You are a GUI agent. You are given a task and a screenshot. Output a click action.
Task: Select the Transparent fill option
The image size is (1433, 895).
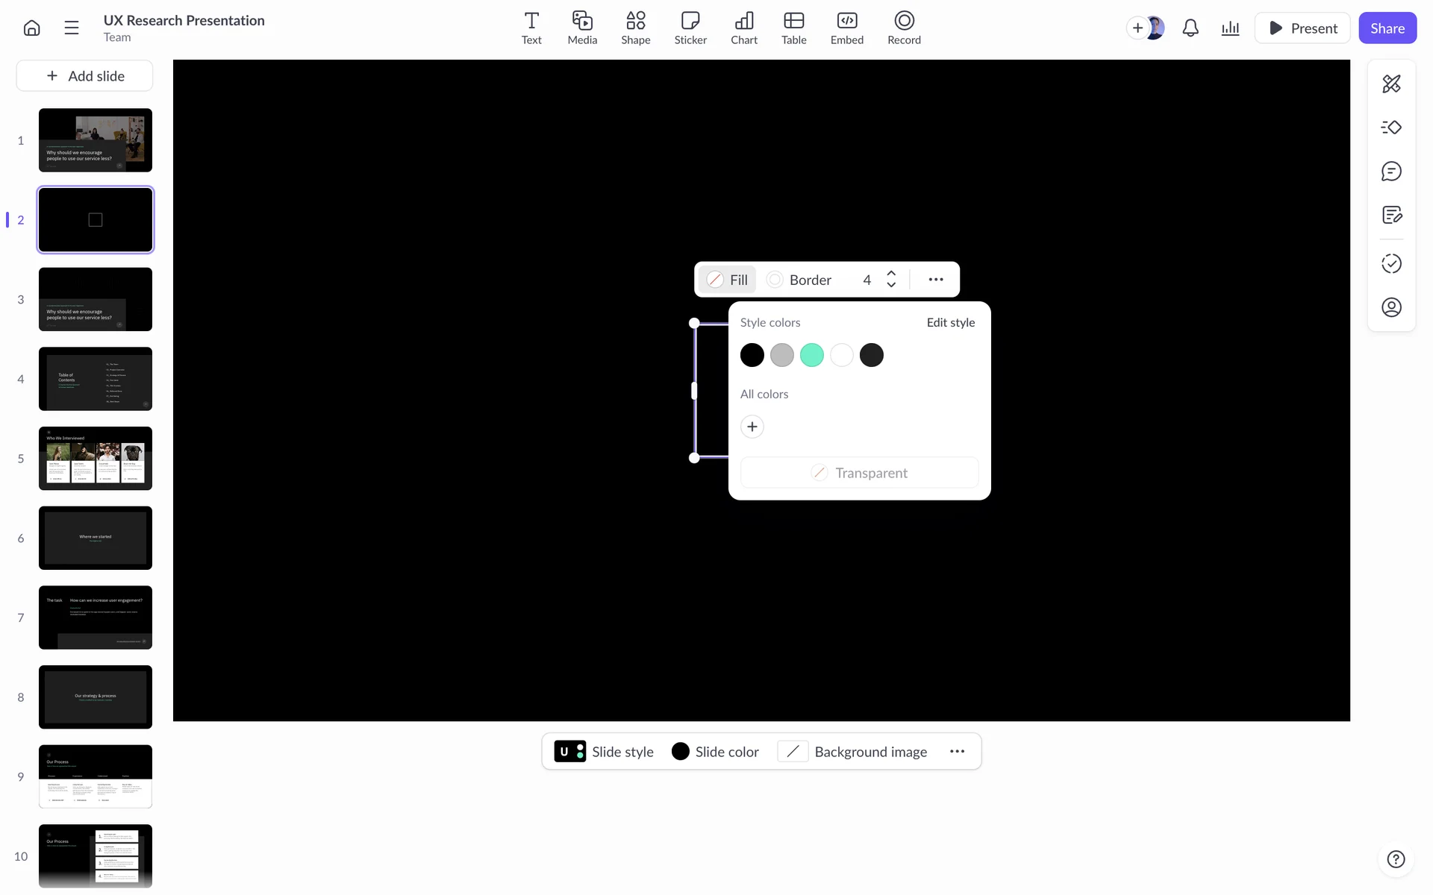click(859, 473)
